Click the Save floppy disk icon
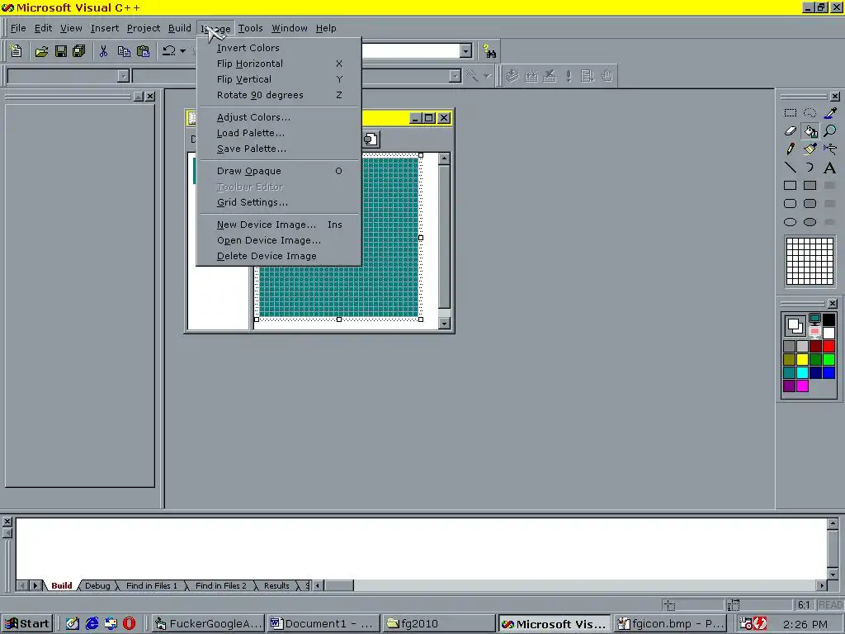Viewport: 845px width, 634px height. pos(61,51)
